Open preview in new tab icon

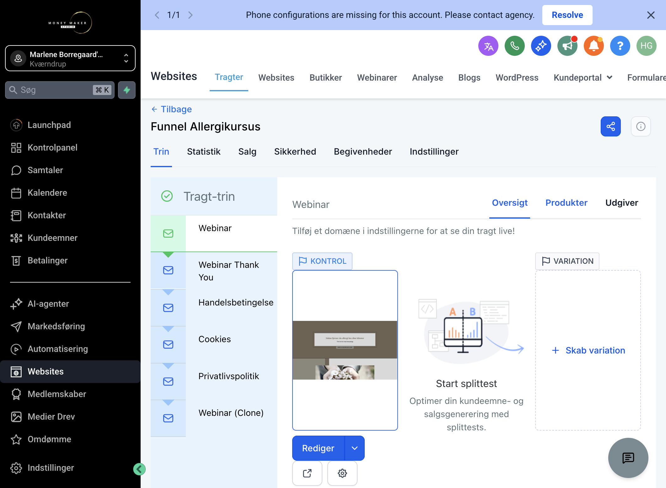pyautogui.click(x=307, y=473)
